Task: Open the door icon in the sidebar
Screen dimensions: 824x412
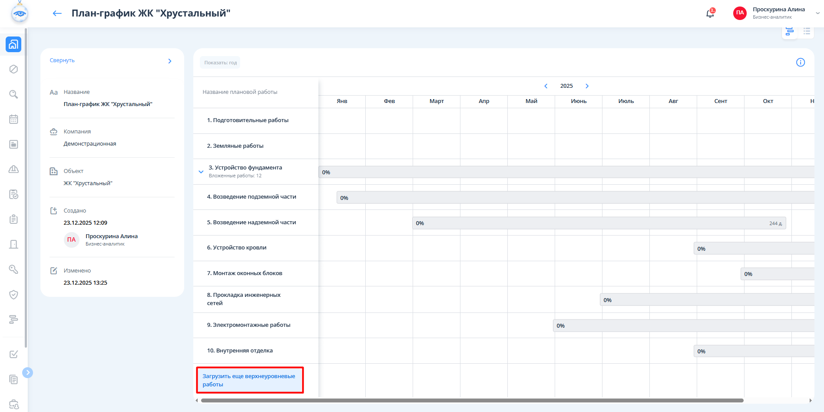Action: tap(13, 244)
